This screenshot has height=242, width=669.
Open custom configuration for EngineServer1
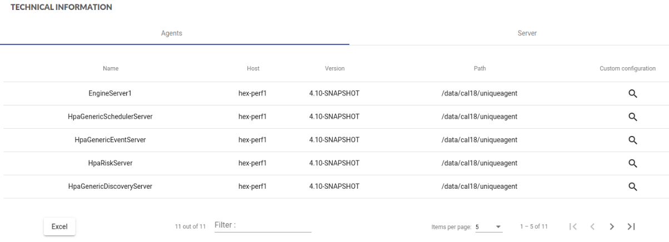coord(632,93)
